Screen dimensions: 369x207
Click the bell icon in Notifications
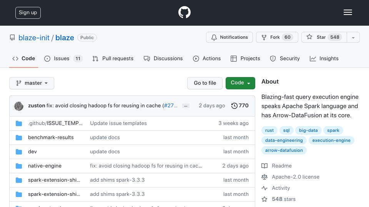coord(214,37)
